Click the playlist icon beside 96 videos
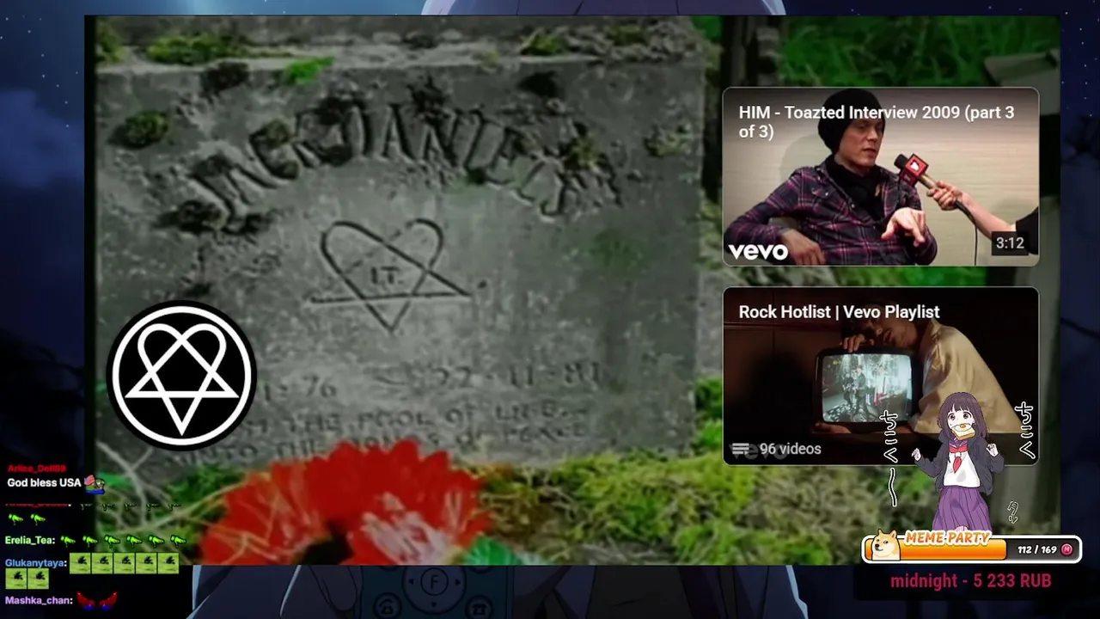 pyautogui.click(x=741, y=449)
